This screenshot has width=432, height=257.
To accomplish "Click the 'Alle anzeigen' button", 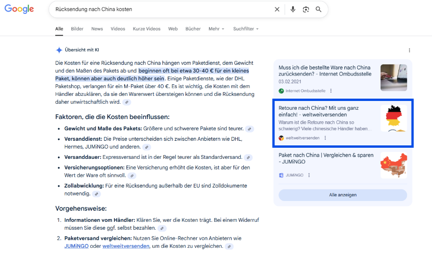I will click(343, 195).
